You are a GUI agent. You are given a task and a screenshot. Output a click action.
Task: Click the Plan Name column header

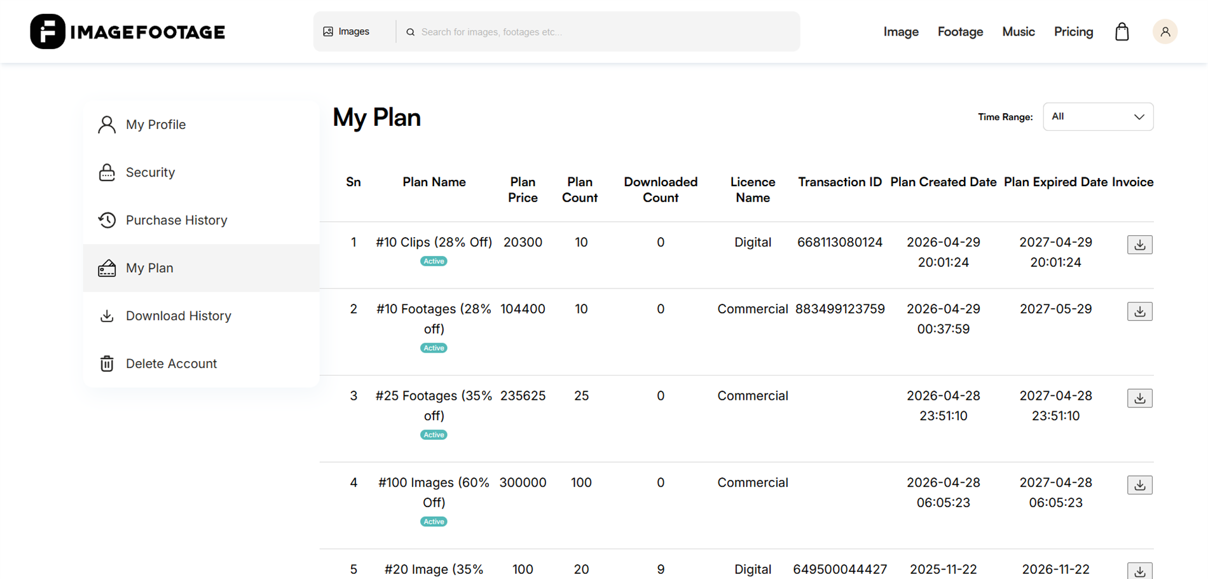pos(434,182)
